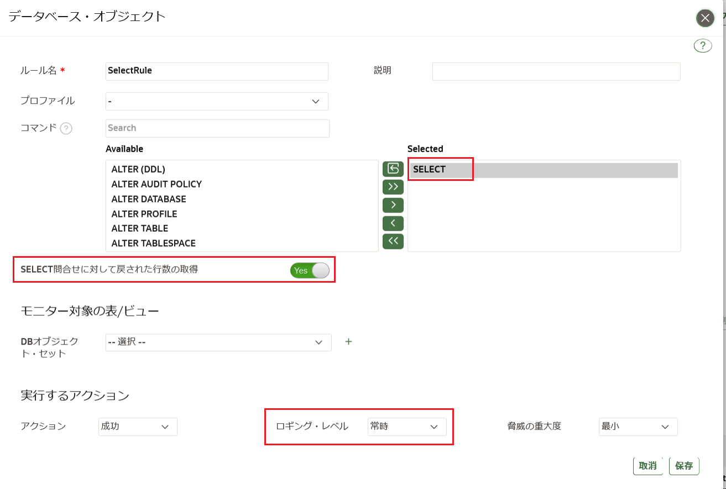Click the コマンド Search input field
Image resolution: width=726 pixels, height=489 pixels.
click(x=217, y=128)
